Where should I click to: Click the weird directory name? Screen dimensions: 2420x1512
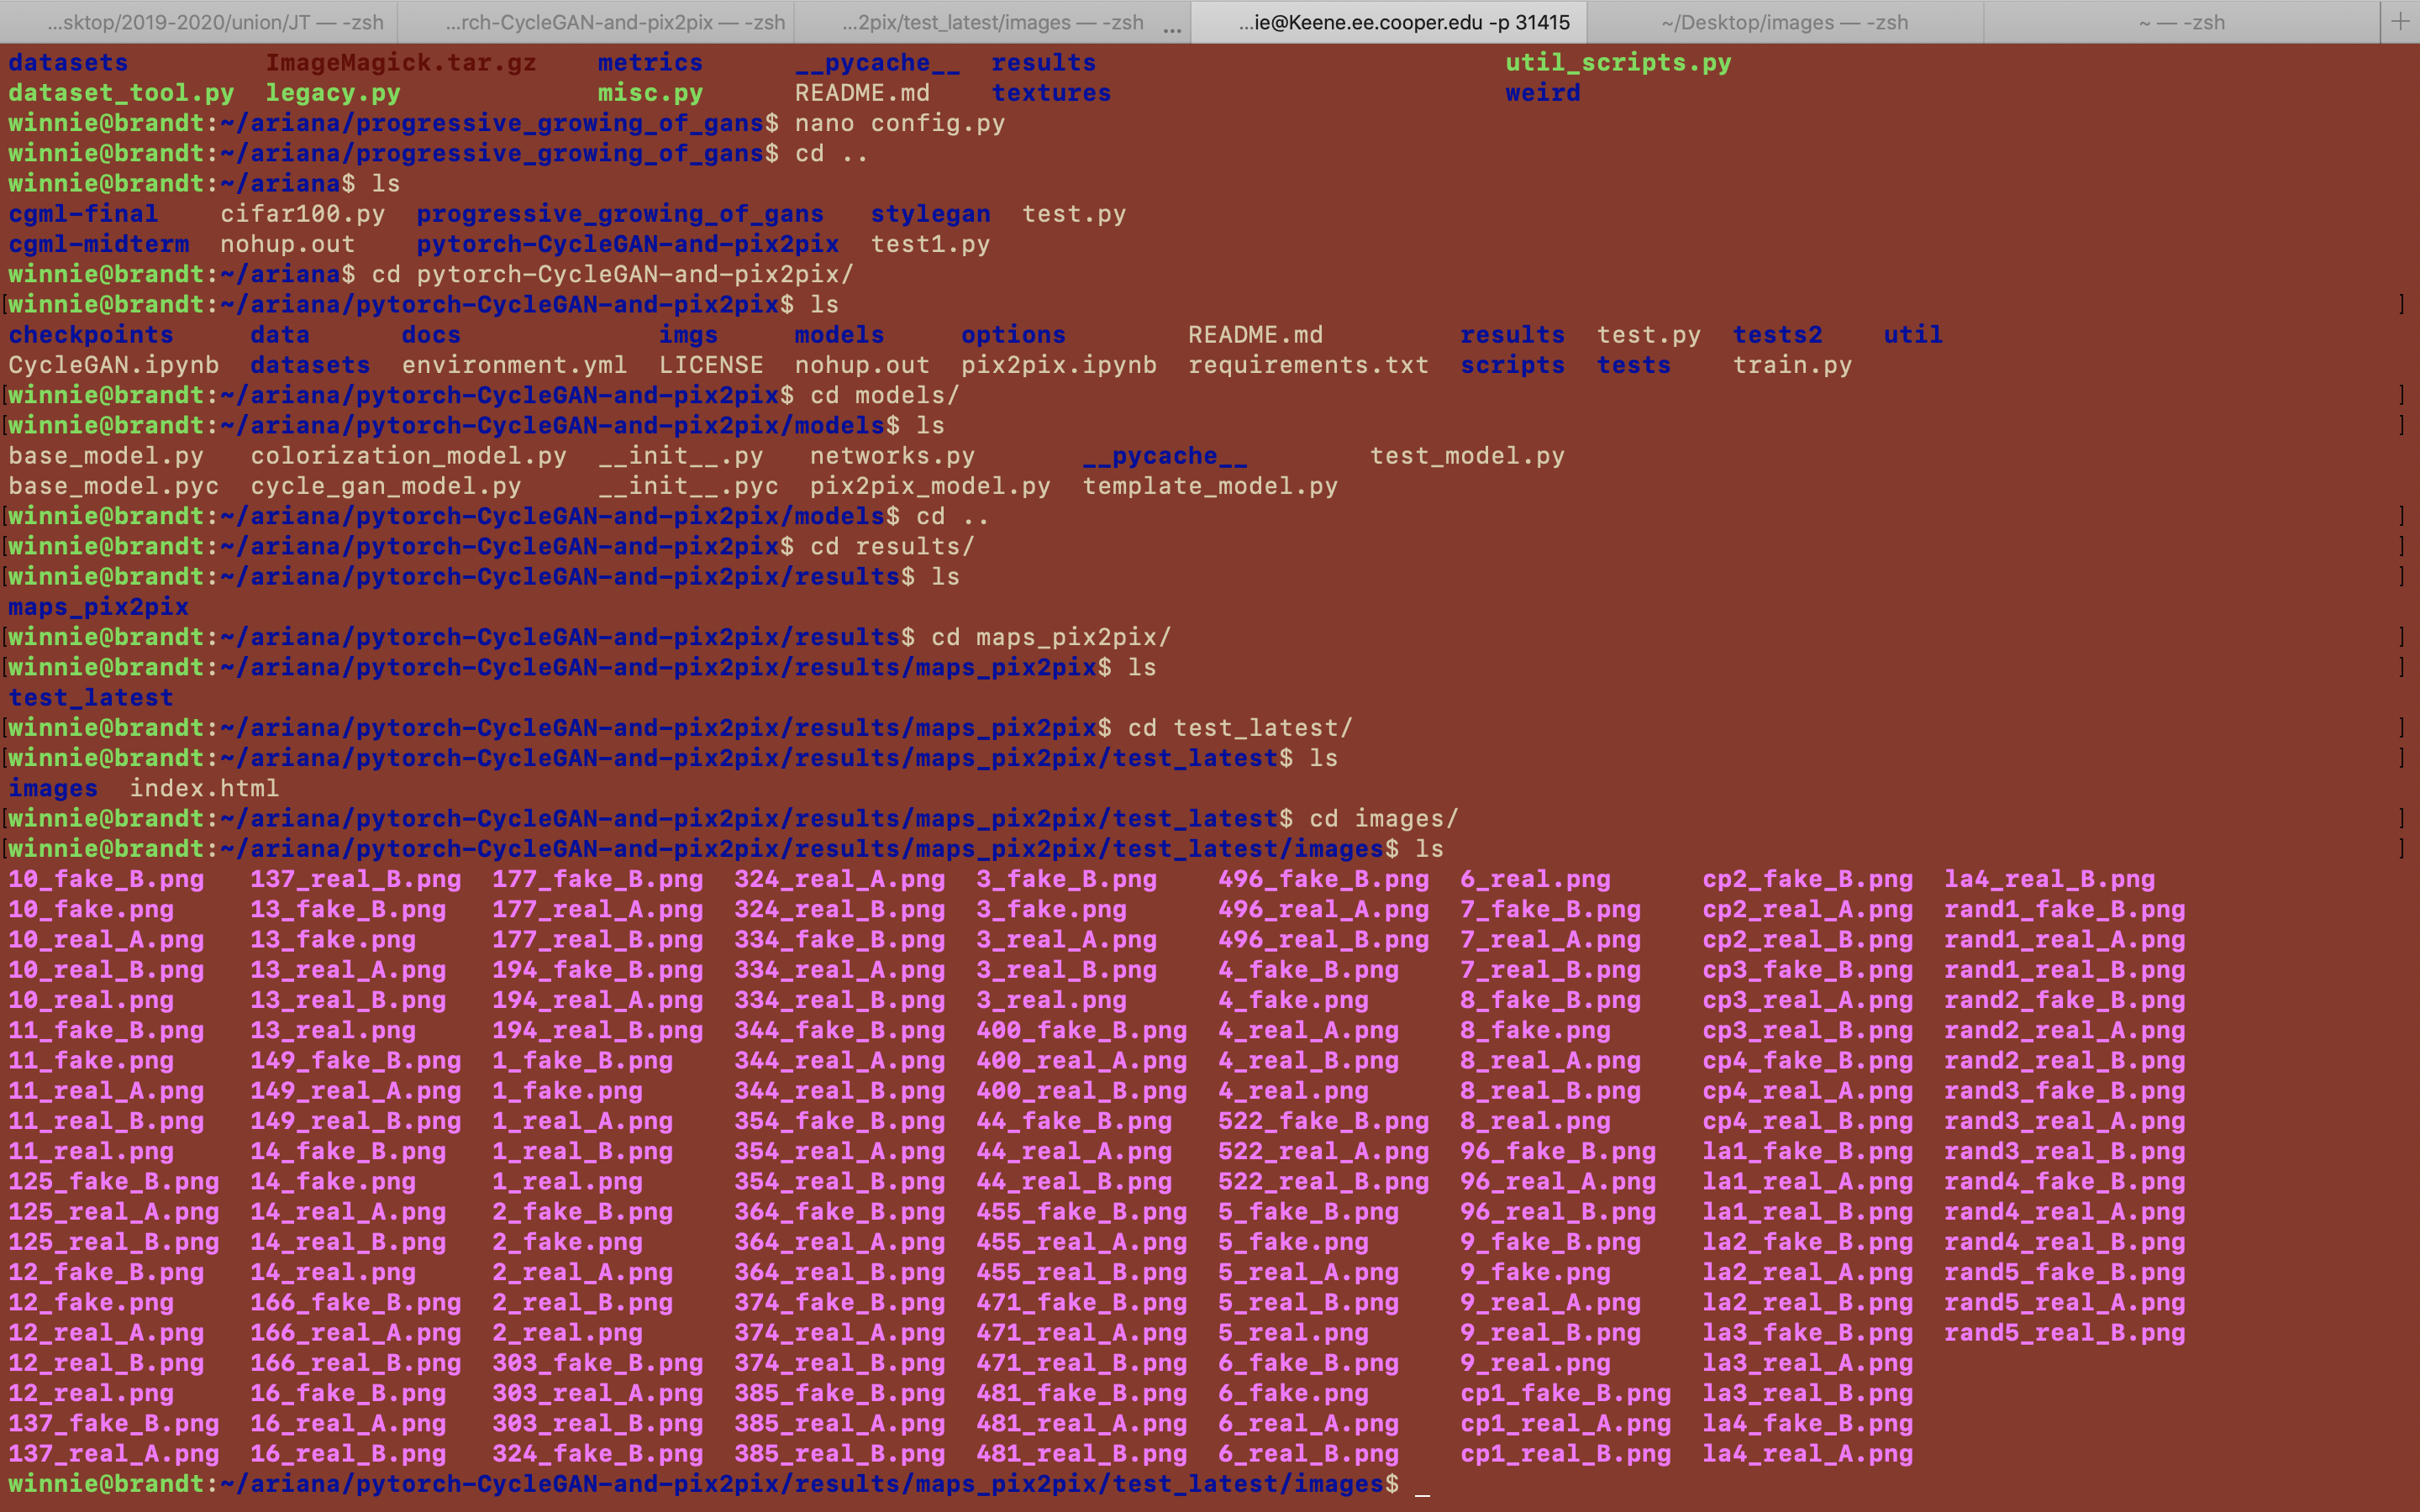click(1543, 93)
